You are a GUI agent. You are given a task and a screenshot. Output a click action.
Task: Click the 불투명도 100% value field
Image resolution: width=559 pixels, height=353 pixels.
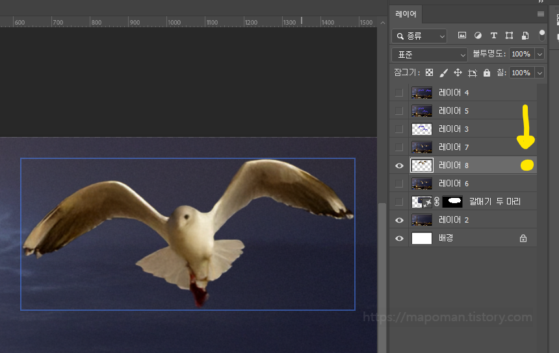coord(522,54)
